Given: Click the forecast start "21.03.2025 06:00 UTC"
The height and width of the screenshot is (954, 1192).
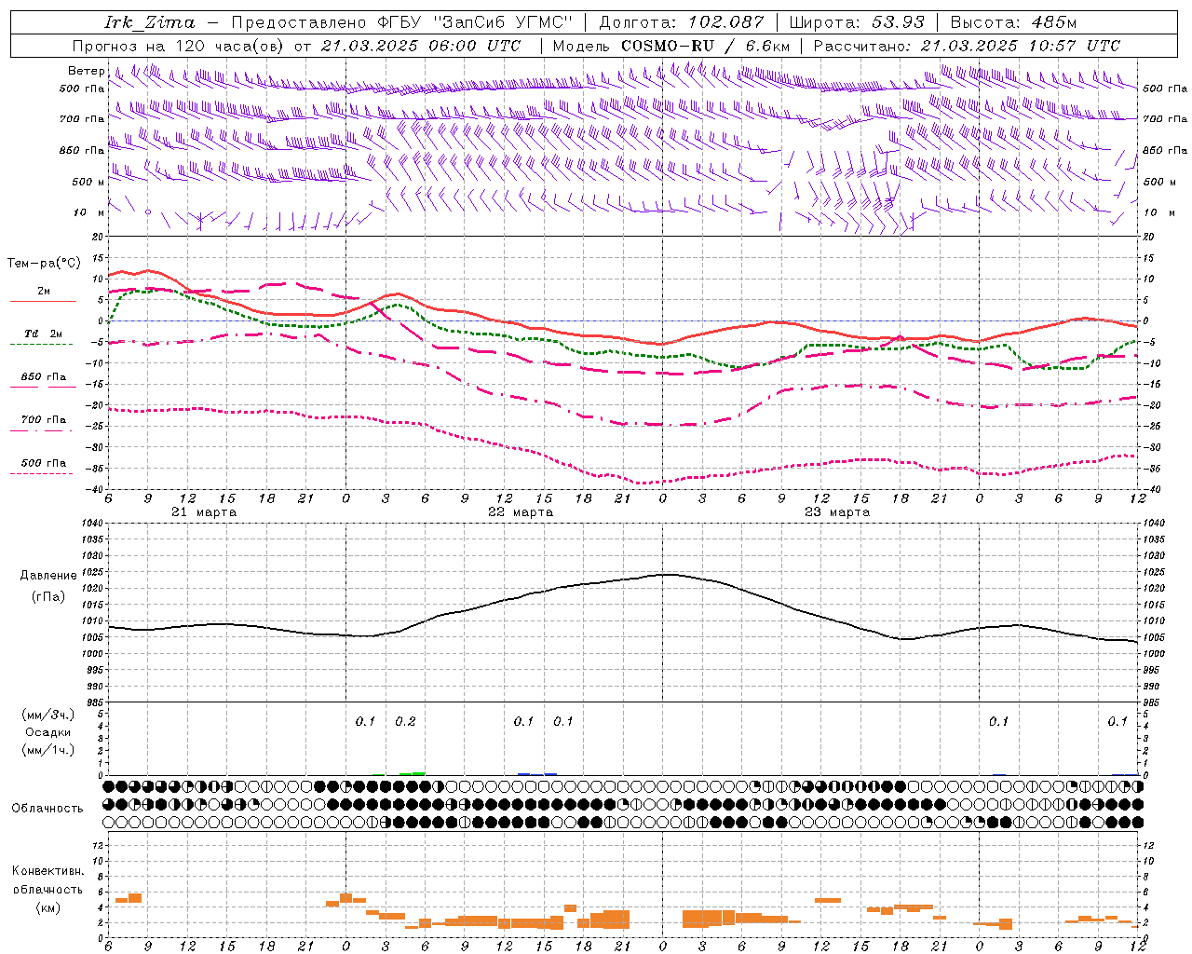Looking at the screenshot, I should point(420,46).
